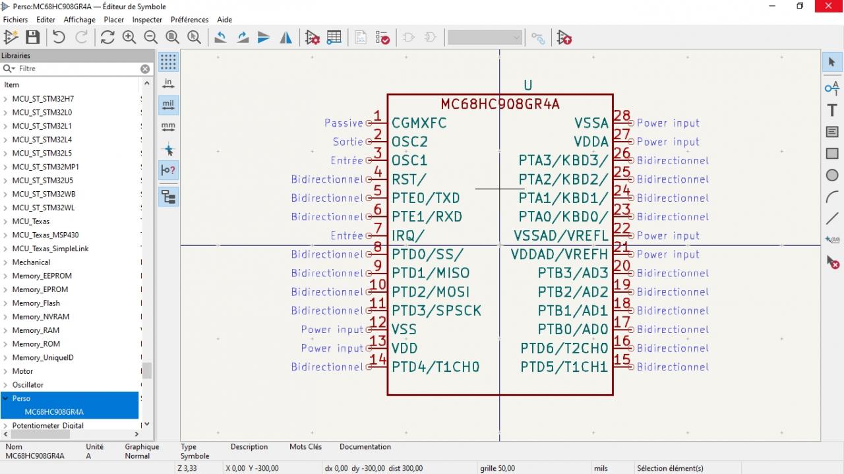This screenshot has width=844, height=474.
Task: Activate the delete tool
Action: click(x=832, y=262)
